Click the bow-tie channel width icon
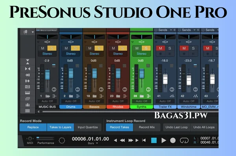 pyautogui.click(x=28, y=69)
